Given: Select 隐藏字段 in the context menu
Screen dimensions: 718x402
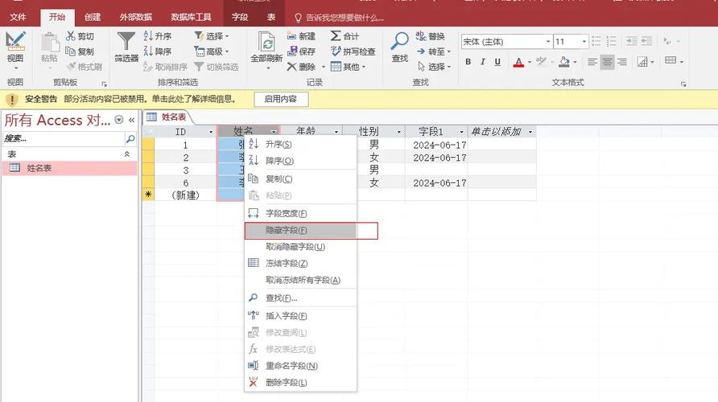Looking at the screenshot, I should pos(286,231).
